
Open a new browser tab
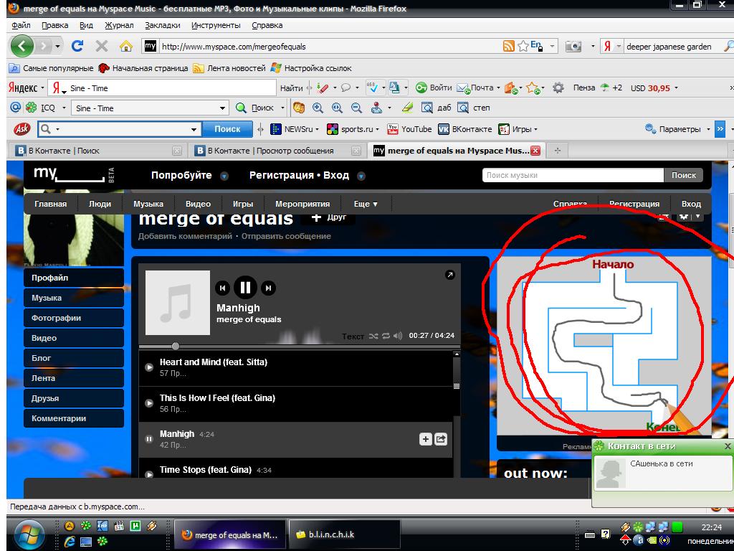(x=557, y=151)
